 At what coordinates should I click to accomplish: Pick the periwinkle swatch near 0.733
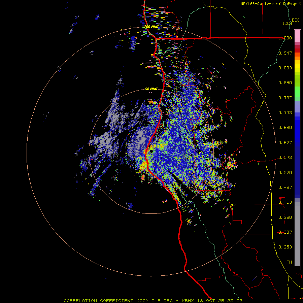[x=297, y=109]
